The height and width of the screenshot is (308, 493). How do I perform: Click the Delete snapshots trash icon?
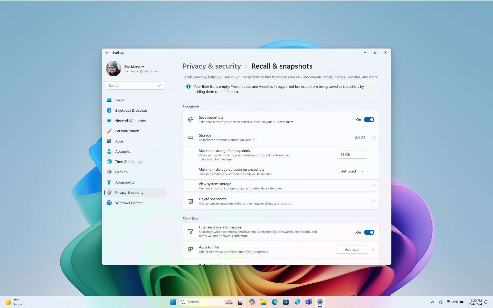(x=191, y=201)
